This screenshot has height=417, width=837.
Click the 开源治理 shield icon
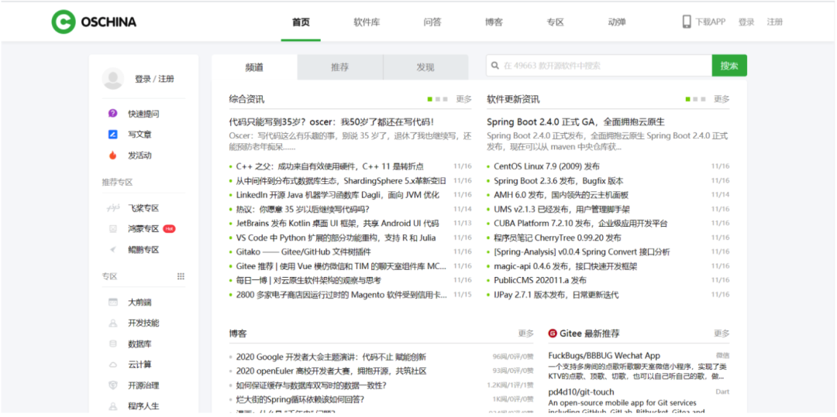coord(112,385)
